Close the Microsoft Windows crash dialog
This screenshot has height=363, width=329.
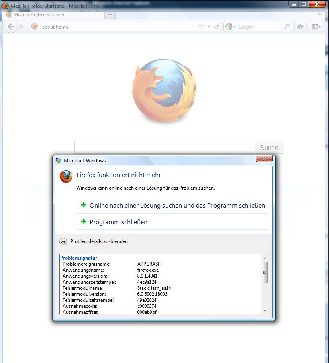(x=264, y=159)
